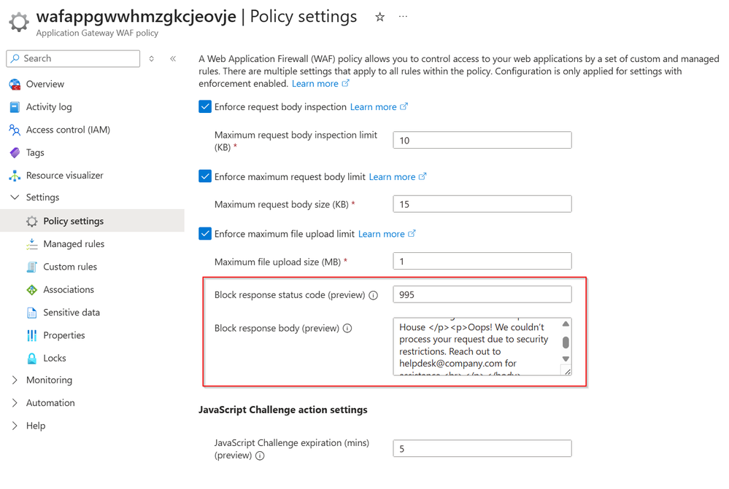Open Access control (IAM) in the sidebar
Screen dimensions: 729x489
68,130
